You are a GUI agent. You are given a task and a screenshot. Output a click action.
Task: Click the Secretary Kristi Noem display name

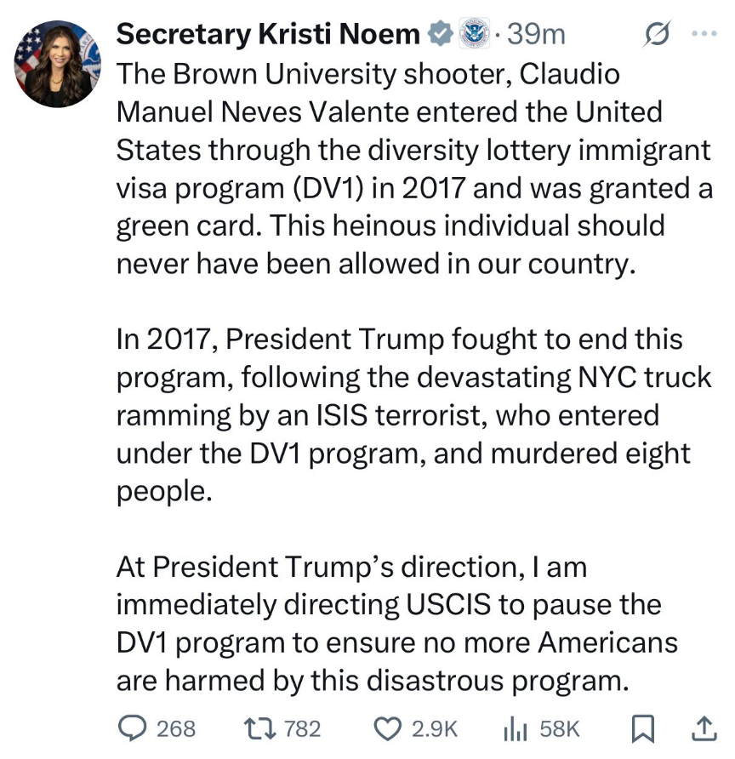tap(267, 34)
